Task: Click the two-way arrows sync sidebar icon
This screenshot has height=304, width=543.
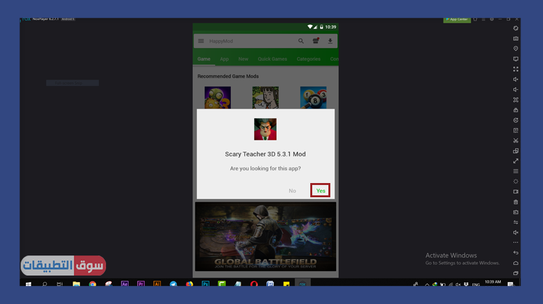Action: (x=516, y=223)
